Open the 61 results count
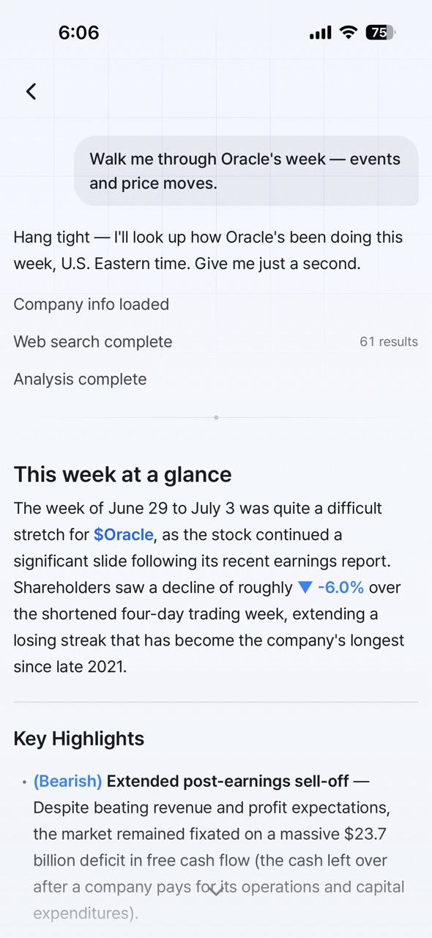The image size is (432, 938). pyautogui.click(x=389, y=341)
